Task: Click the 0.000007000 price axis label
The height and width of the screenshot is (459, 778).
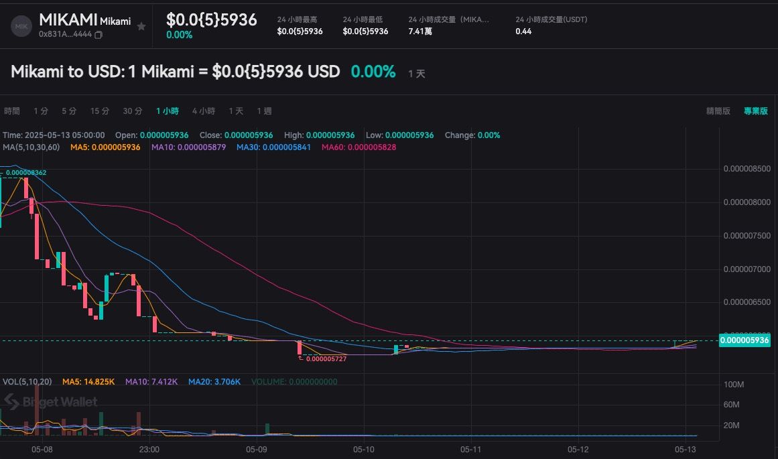Action: tap(747, 269)
